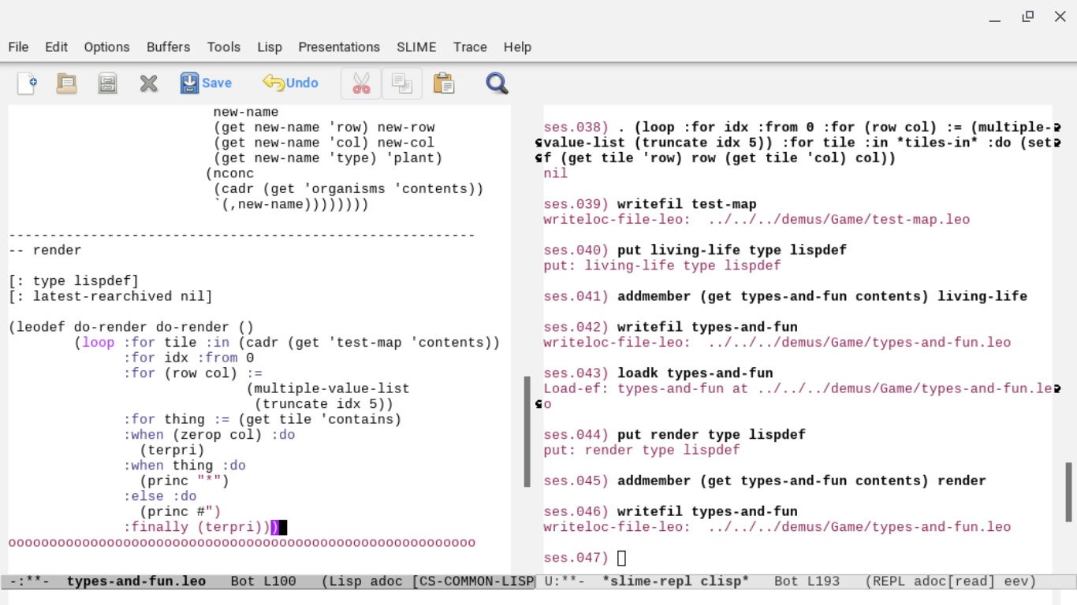Copy selection with toolbar copy icon
Screen dimensions: 1077x605
pyautogui.click(x=402, y=83)
